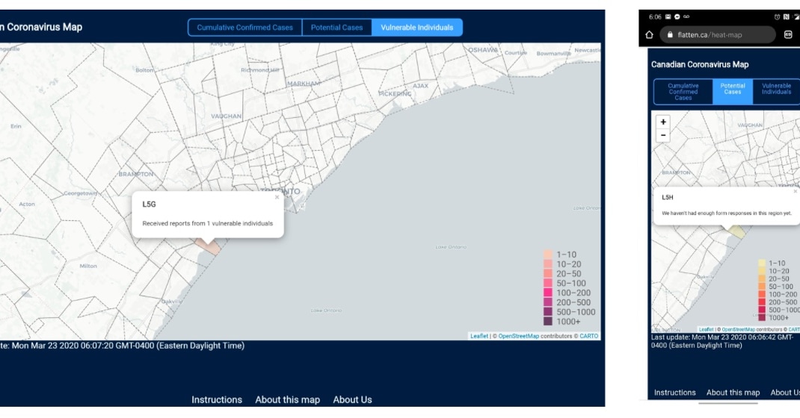Tap the 1–10 legend swatch on the mobile map
800x418 pixels.
click(x=762, y=263)
